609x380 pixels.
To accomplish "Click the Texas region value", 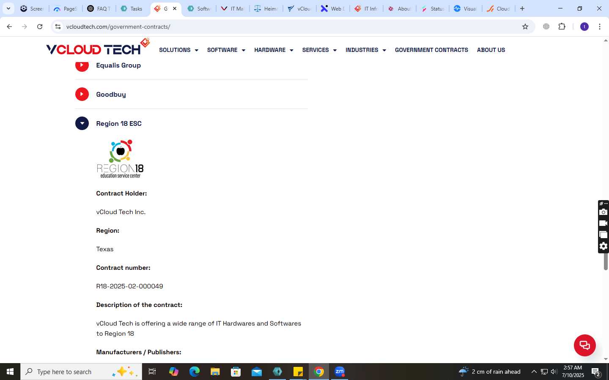I will pyautogui.click(x=105, y=249).
